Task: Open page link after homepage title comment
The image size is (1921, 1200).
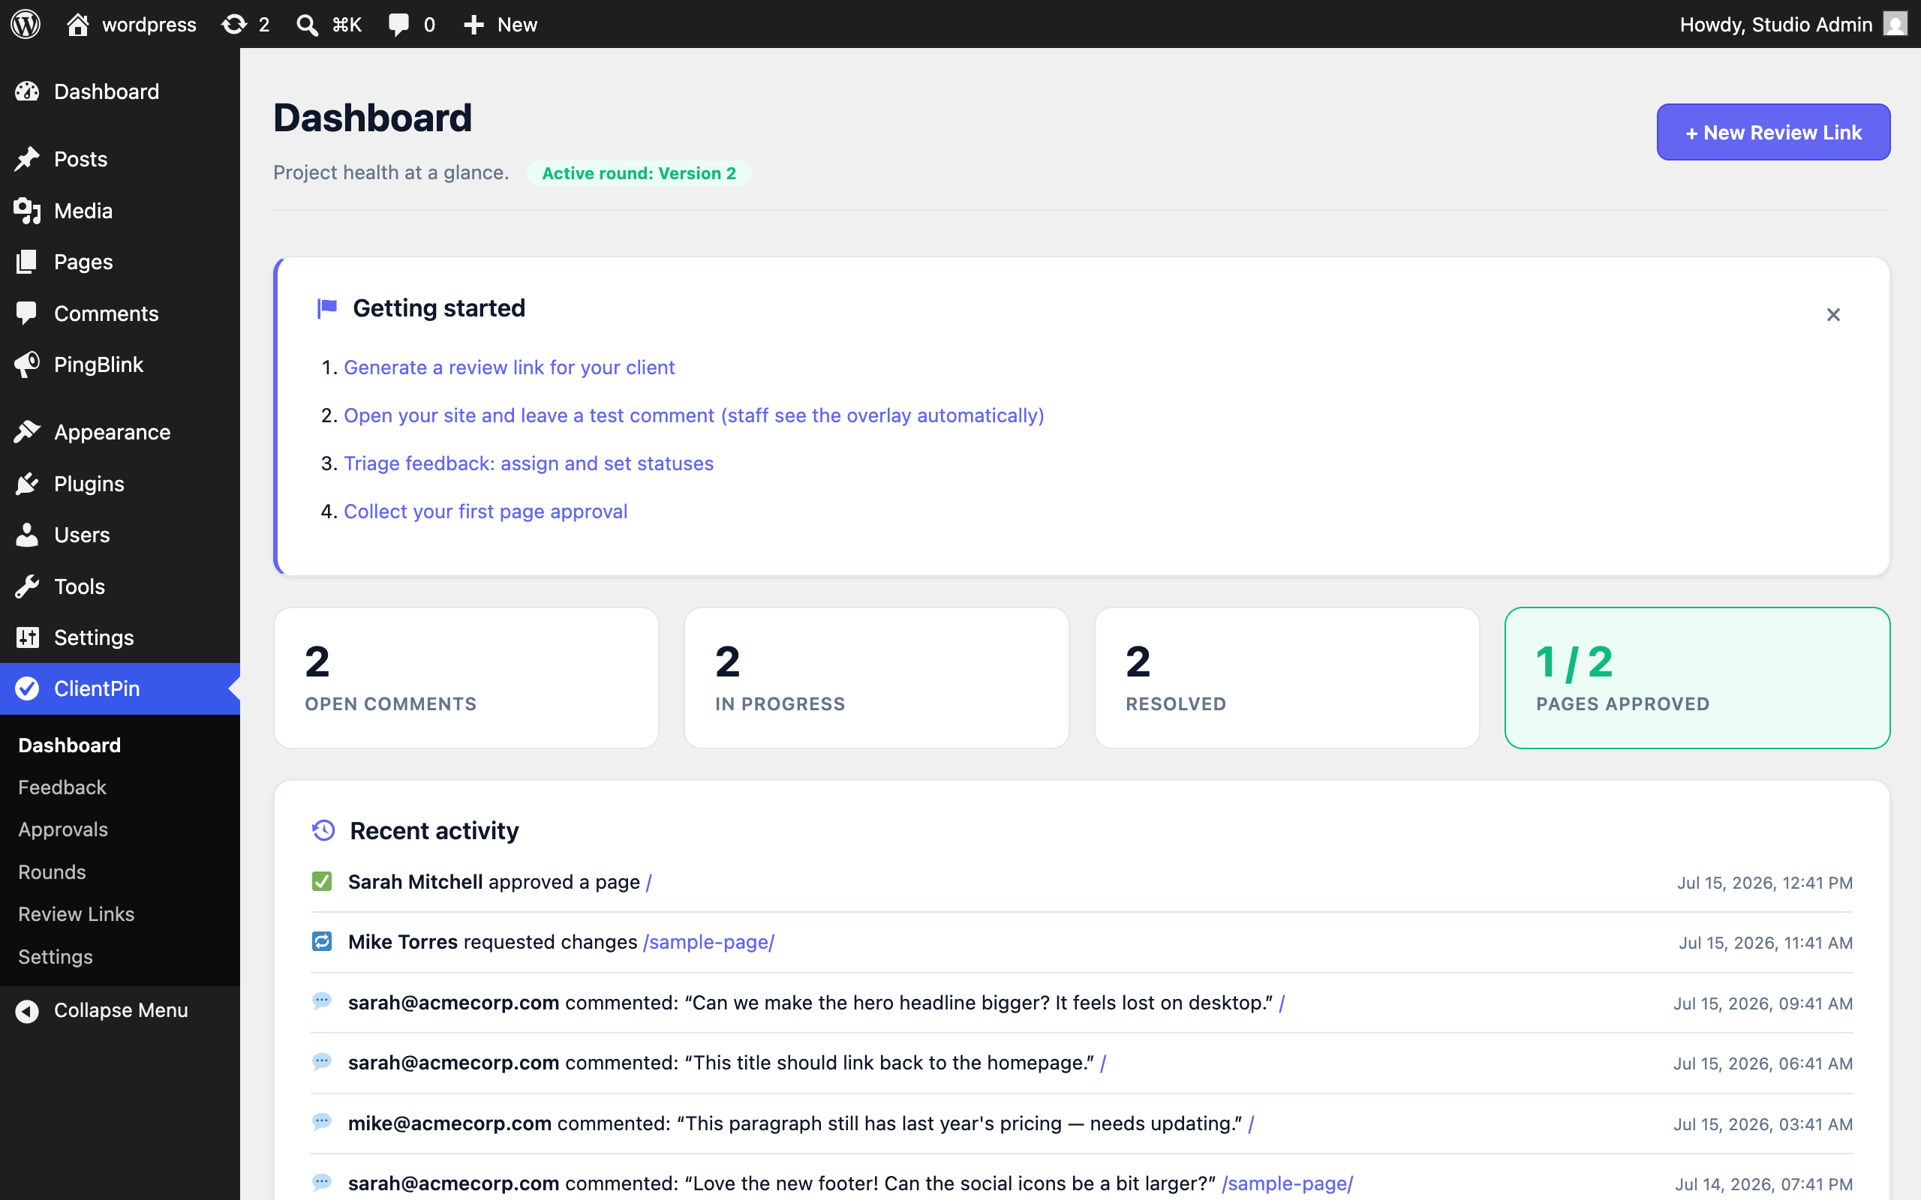Action: (1102, 1063)
